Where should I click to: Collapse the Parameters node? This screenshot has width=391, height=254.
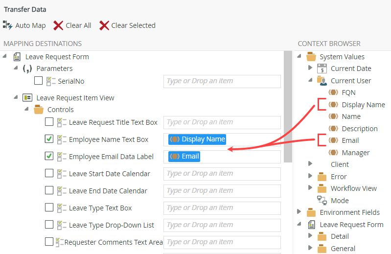[x=16, y=68]
